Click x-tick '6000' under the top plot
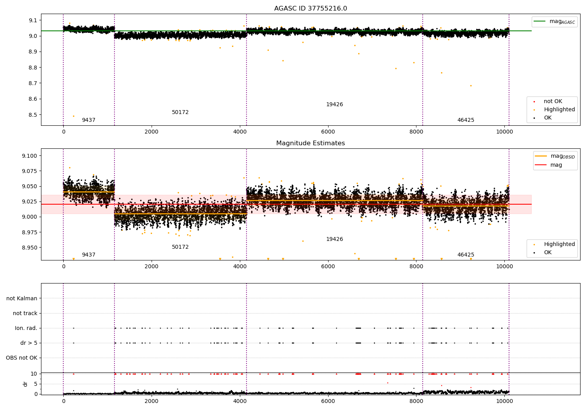The width and height of the screenshot is (586, 410). pyautogui.click(x=328, y=132)
